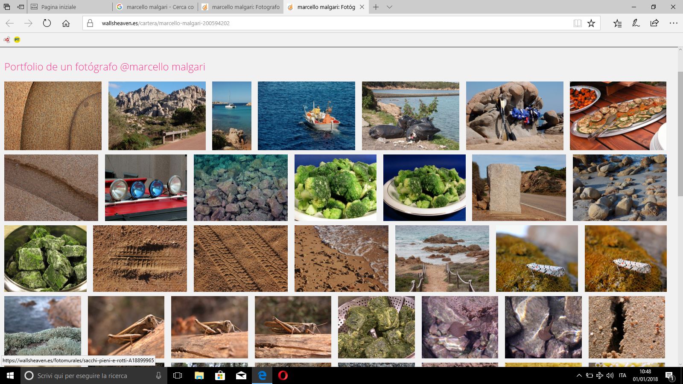Open the first red favorites bar bookmark
Viewport: 683px width, 384px height.
[7, 39]
